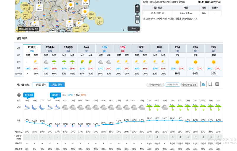
Task: Select the 20일 (목) daily tab
Action: tap(196, 49)
